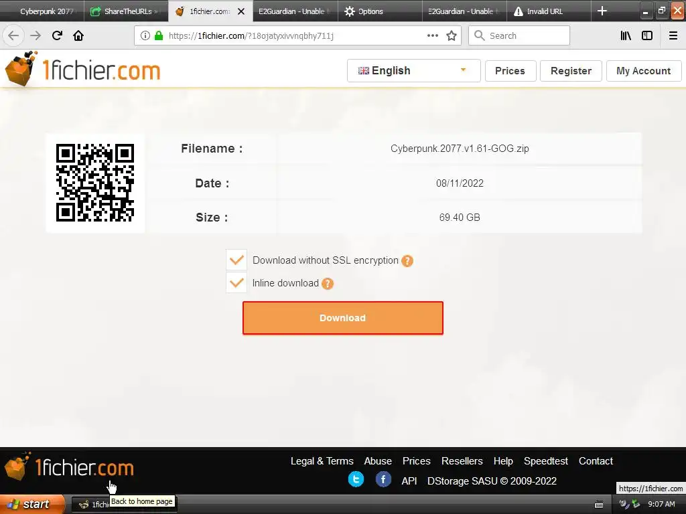Go forward one page
686x514 pixels.
(36, 35)
